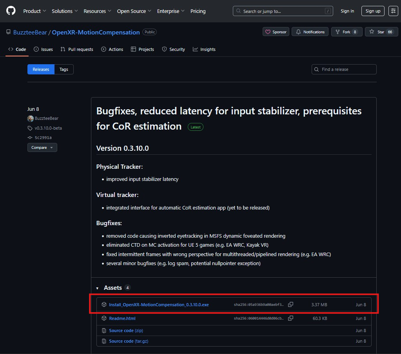Expand the Open Source menu

pyautogui.click(x=134, y=11)
